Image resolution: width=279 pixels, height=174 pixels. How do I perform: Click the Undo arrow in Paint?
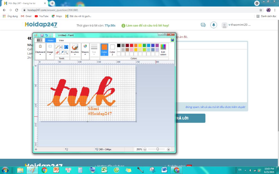pyautogui.click(x=46, y=35)
